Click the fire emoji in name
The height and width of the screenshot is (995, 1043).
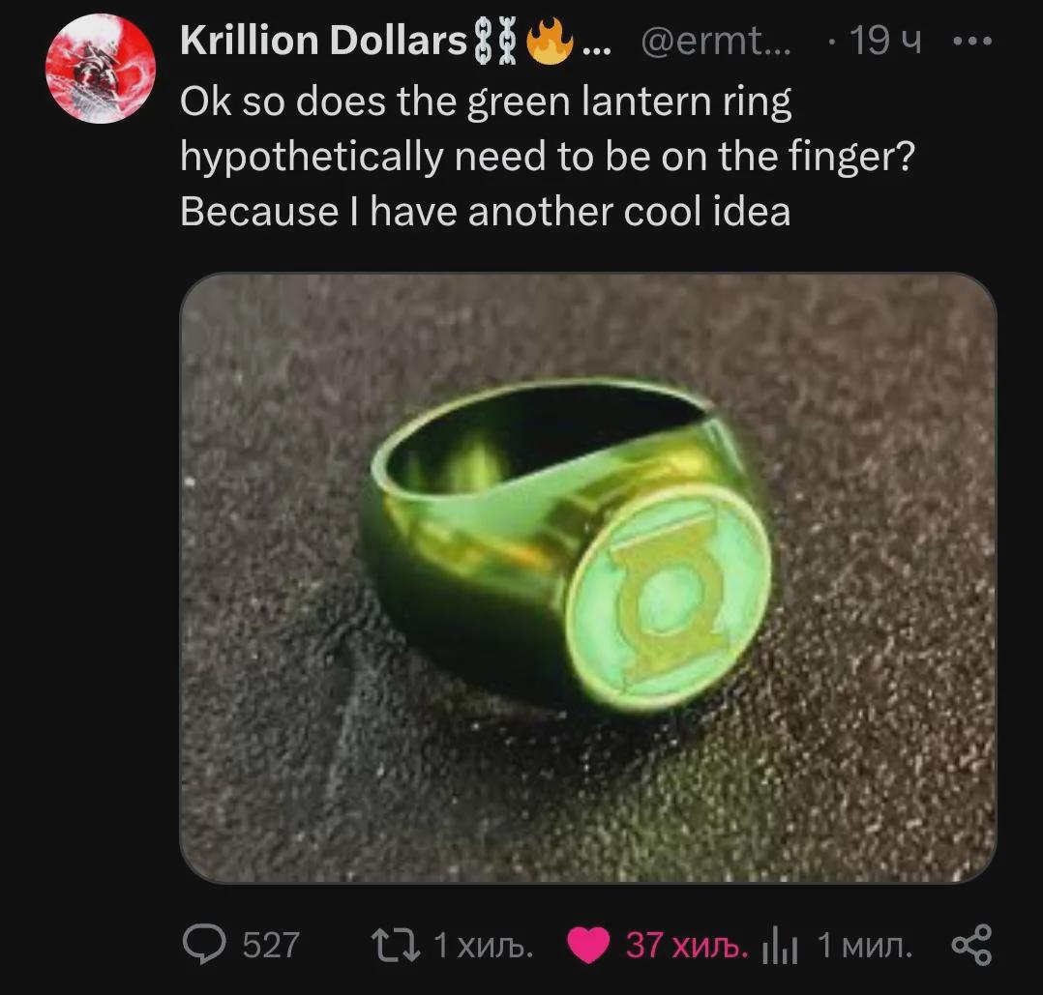[x=550, y=41]
